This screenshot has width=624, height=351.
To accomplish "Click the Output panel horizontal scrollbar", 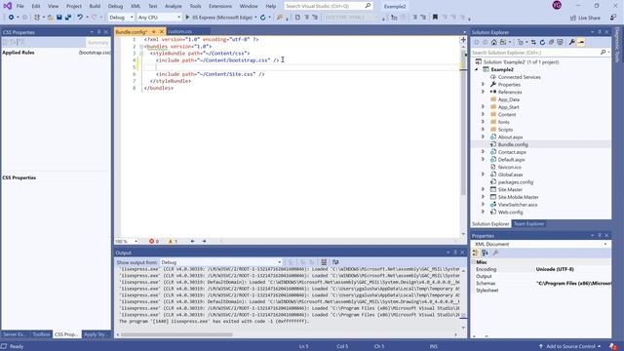I will [176, 334].
